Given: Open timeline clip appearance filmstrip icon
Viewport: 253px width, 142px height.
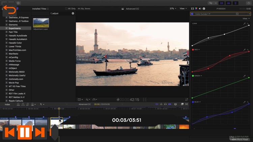Looking at the screenshot, I should coord(175,104).
